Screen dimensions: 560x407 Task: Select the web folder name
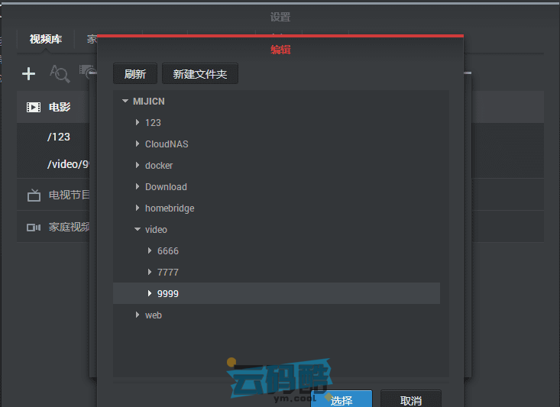[154, 315]
